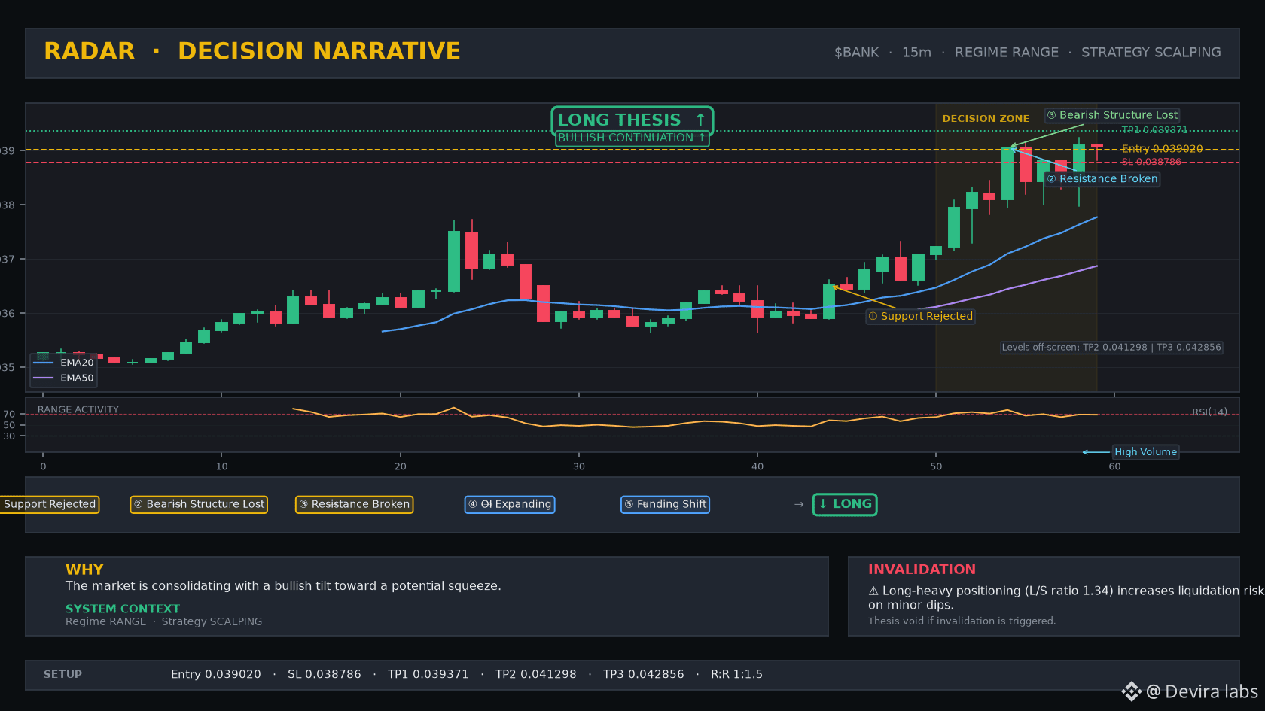The height and width of the screenshot is (711, 1265).
Task: Click TP1 0.039371 in the Setup bar
Action: 428,674
